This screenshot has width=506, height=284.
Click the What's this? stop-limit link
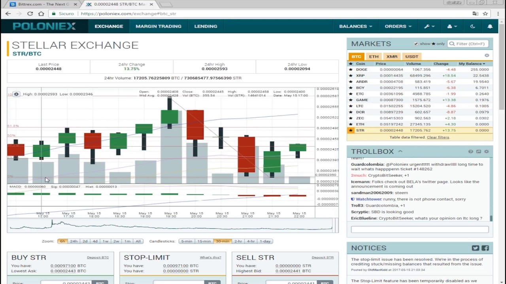pos(210,258)
